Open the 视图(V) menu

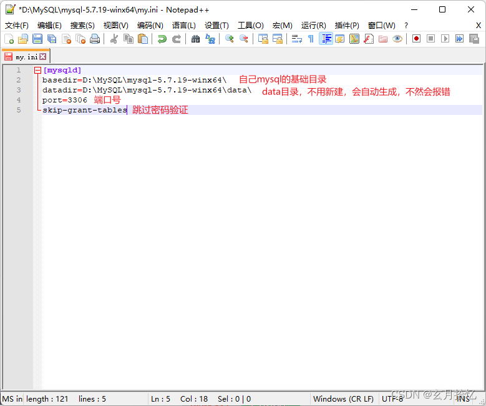pyautogui.click(x=115, y=26)
